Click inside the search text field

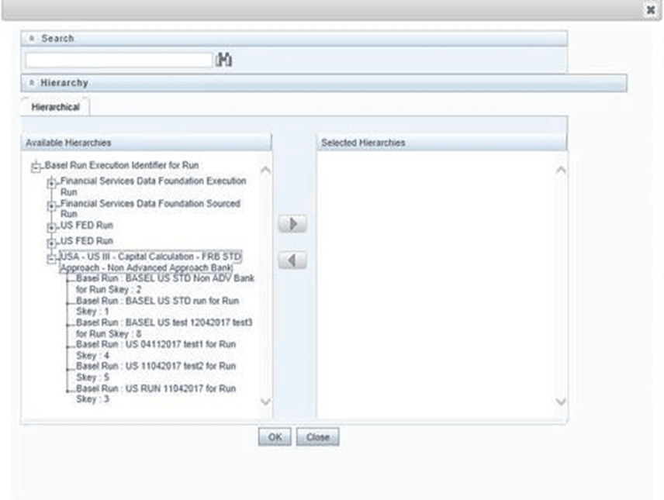click(116, 58)
